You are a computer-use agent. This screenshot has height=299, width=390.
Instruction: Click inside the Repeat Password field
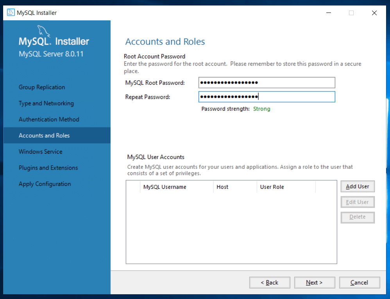(x=267, y=97)
